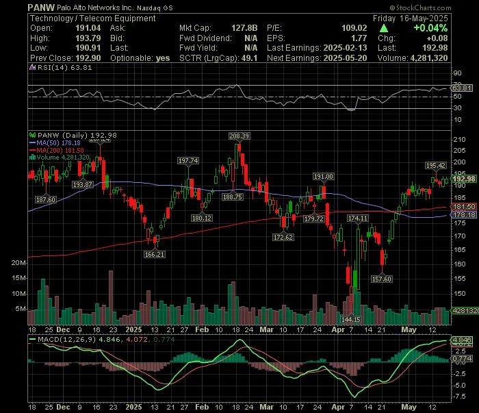
Task: Click the 179.72 price annotation
Action: tap(314, 218)
